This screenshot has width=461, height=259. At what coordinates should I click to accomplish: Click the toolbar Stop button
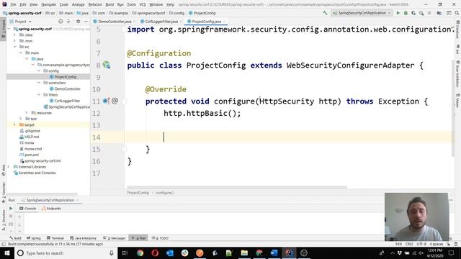click(429, 13)
